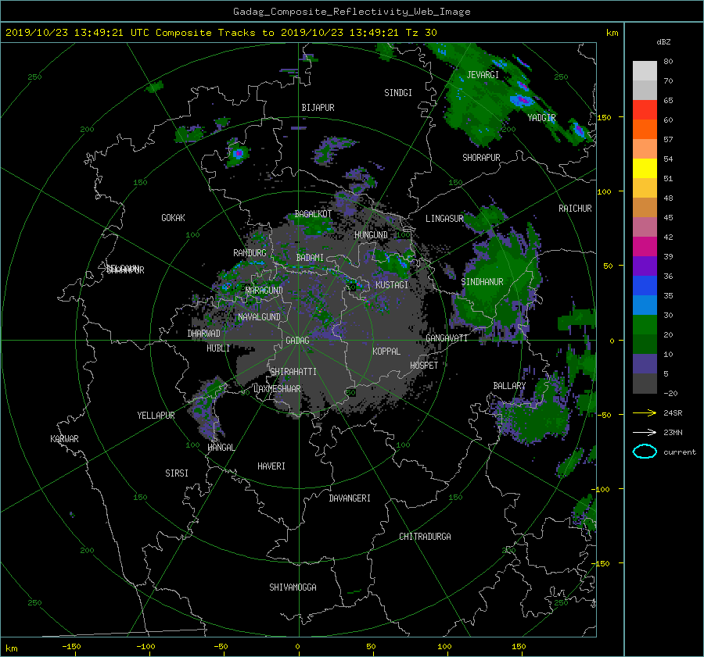Pick the bright green swatch between 30 and 20
The width and height of the screenshot is (704, 657).
[645, 325]
